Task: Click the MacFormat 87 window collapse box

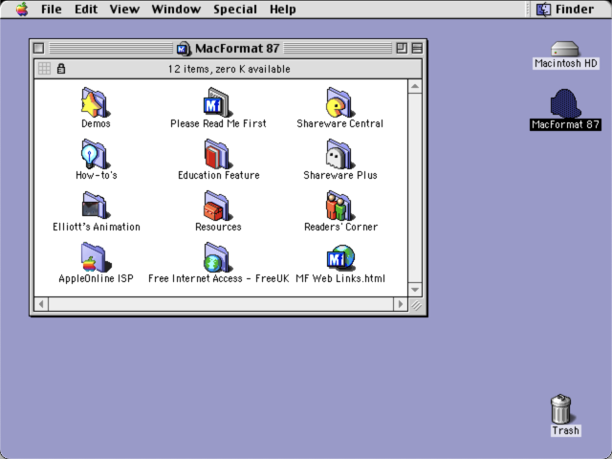Action: (417, 48)
